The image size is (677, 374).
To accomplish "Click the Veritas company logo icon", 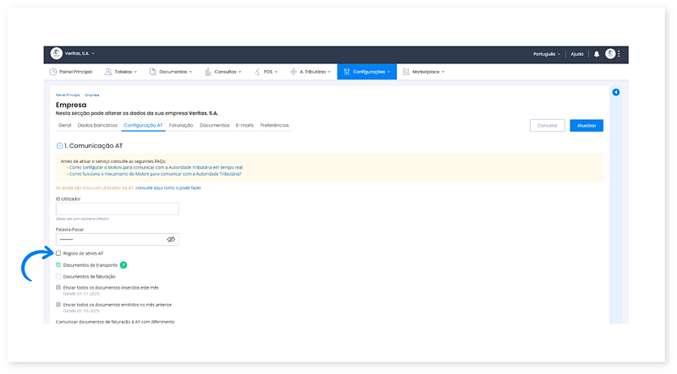I will 57,54.
